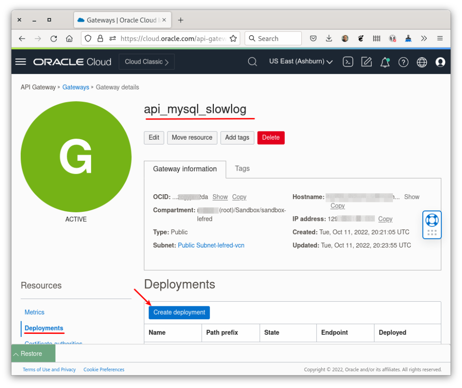Open the US East (Ashburn) region dropdown
Screen dimensions: 462x388
pyautogui.click(x=300, y=61)
